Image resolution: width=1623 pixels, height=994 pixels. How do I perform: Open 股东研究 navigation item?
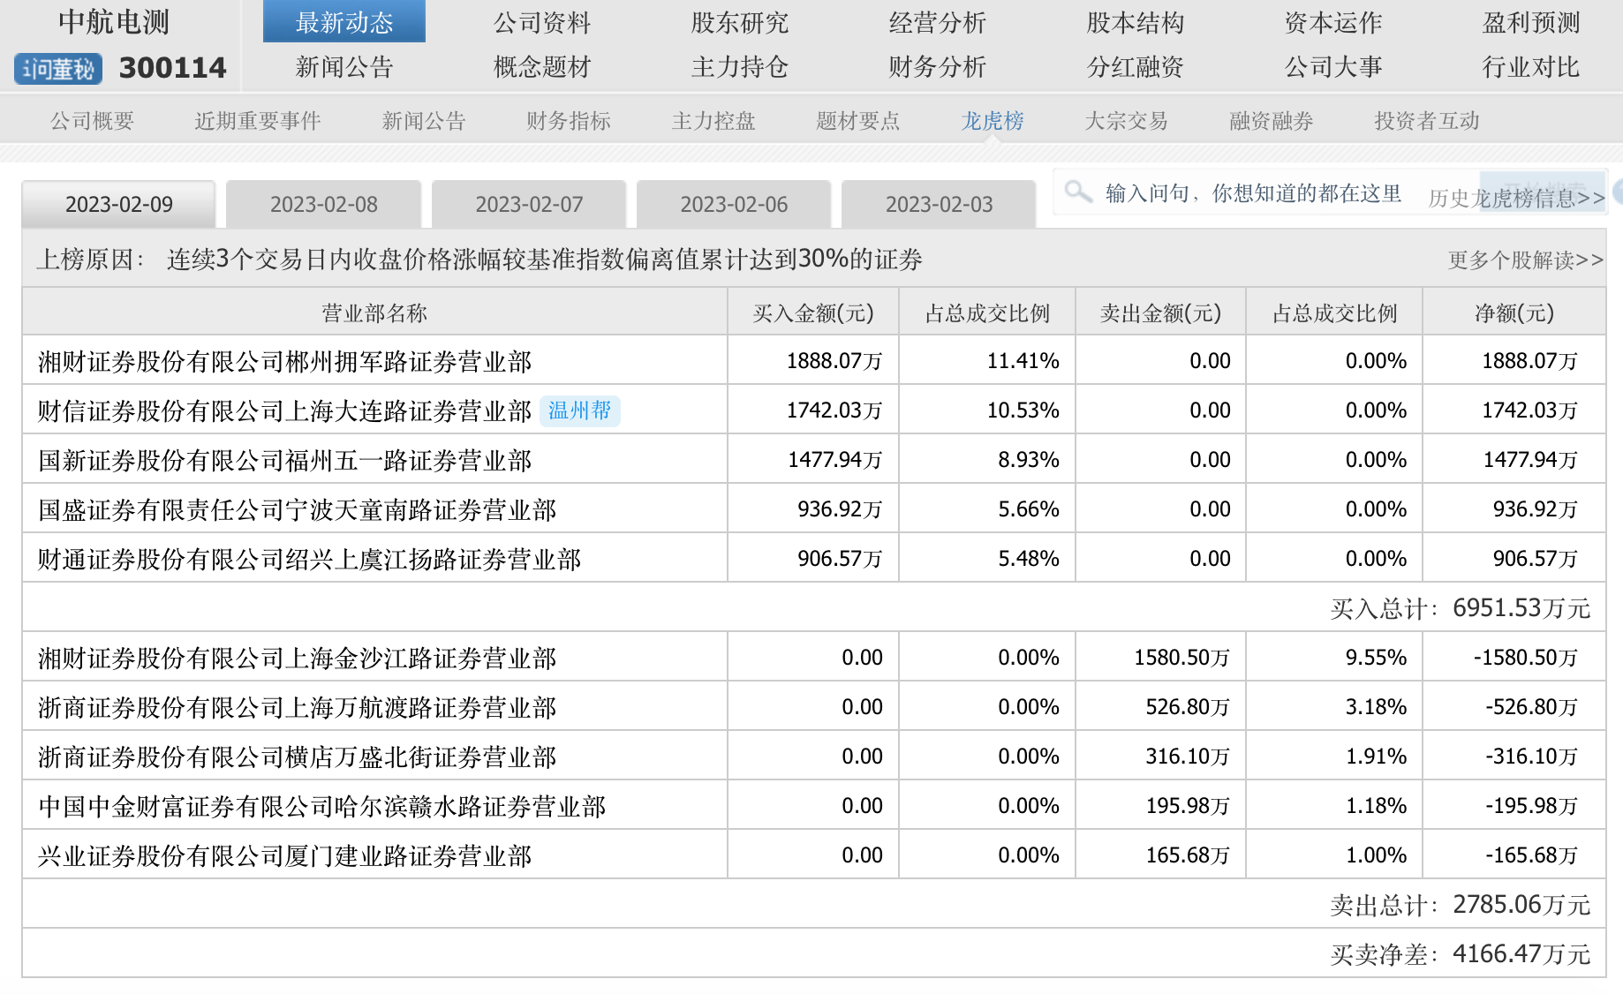tap(739, 22)
